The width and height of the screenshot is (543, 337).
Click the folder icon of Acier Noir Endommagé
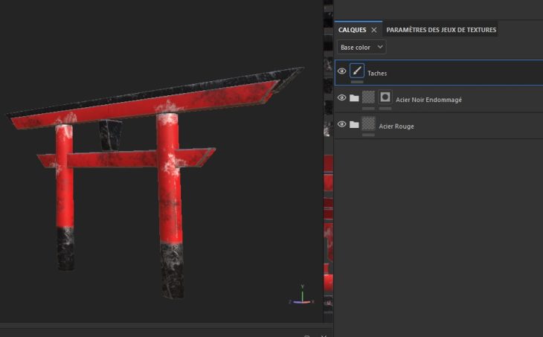click(354, 98)
